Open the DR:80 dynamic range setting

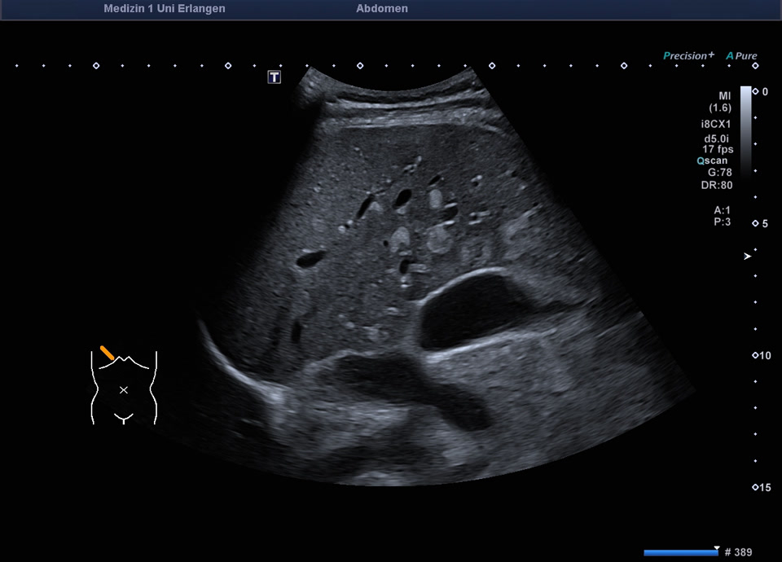coord(718,185)
